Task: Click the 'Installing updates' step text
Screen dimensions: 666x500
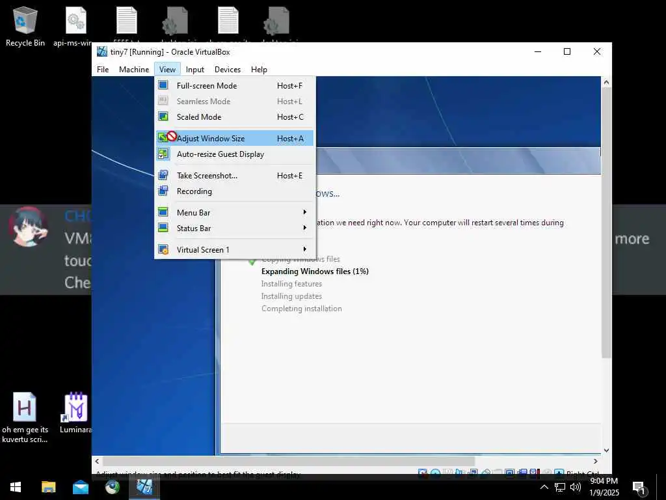Action: tap(291, 296)
